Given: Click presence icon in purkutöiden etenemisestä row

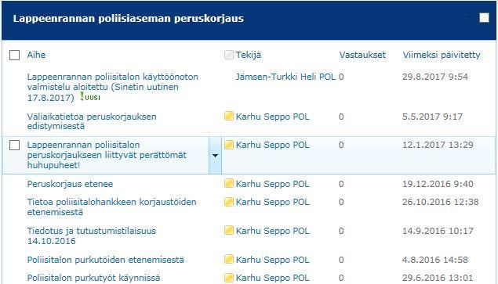Looking at the screenshot, I should [229, 259].
